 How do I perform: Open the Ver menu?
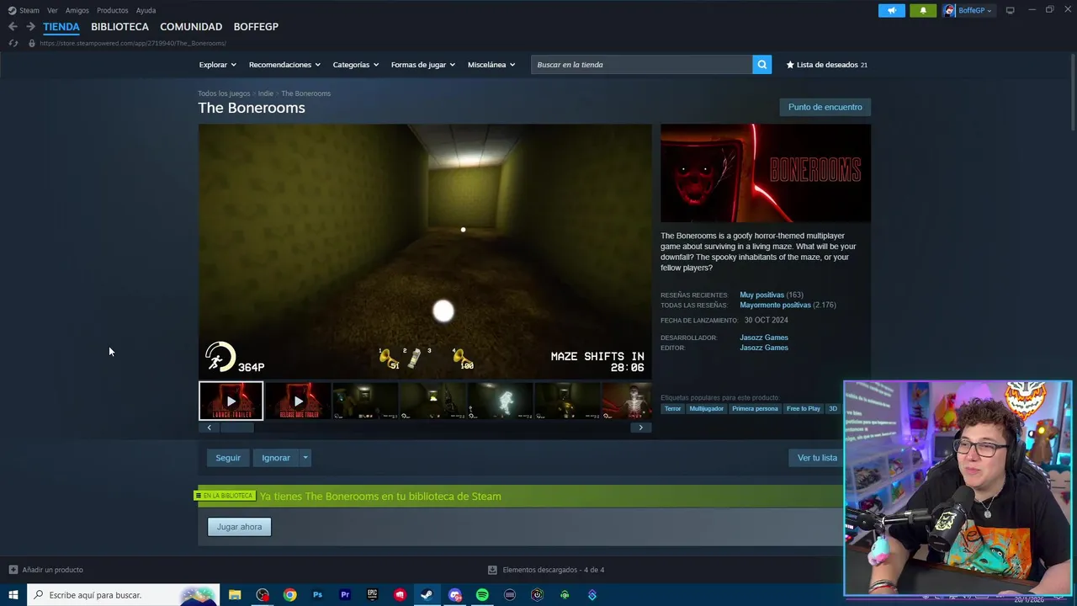[52, 10]
